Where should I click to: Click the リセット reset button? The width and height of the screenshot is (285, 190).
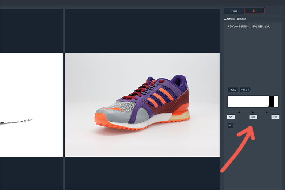click(245, 90)
